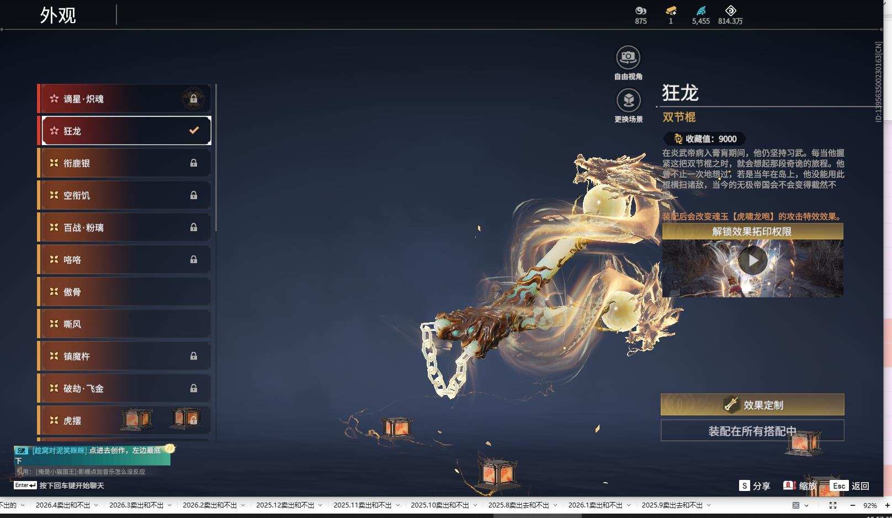Screen dimensions: 892x518
Task: Open the 2026.3卖出和不出 sheet tab
Action: point(136,505)
